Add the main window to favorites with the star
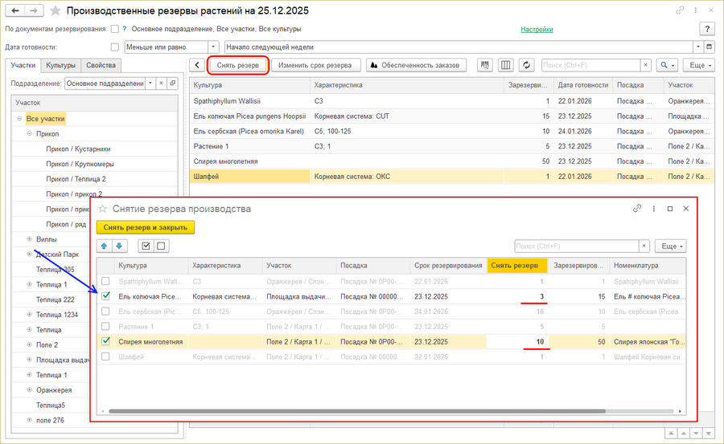 pyautogui.click(x=55, y=11)
